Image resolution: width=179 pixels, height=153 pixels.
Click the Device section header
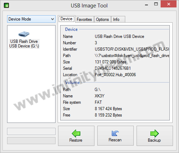coord(71,29)
